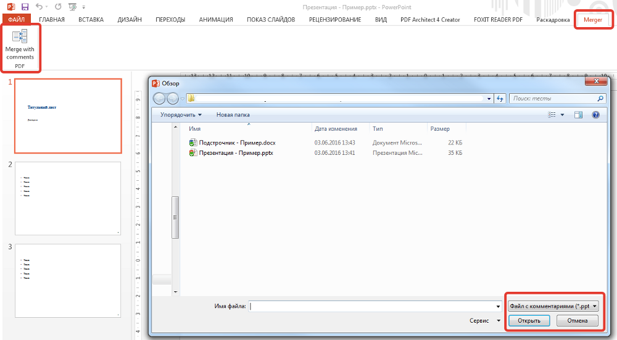This screenshot has width=617, height=340.
Task: Click the Save icon in quick access toolbar
Action: click(25, 7)
